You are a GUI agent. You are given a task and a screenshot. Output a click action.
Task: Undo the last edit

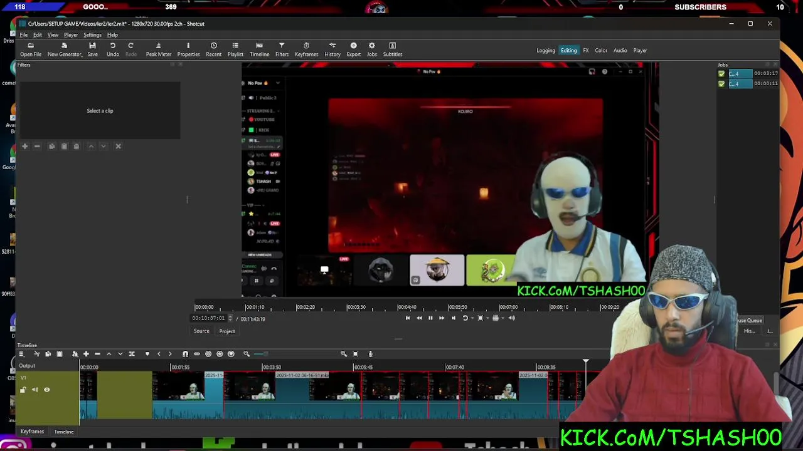click(113, 49)
